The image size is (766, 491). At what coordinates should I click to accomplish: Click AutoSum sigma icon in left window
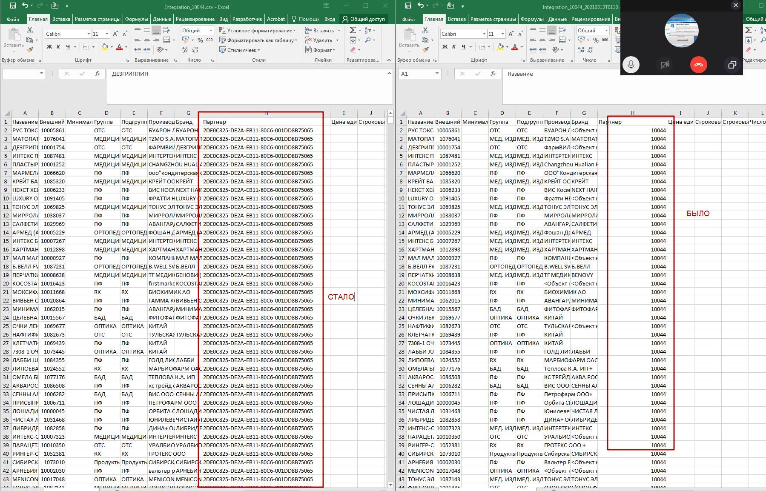pyautogui.click(x=353, y=30)
